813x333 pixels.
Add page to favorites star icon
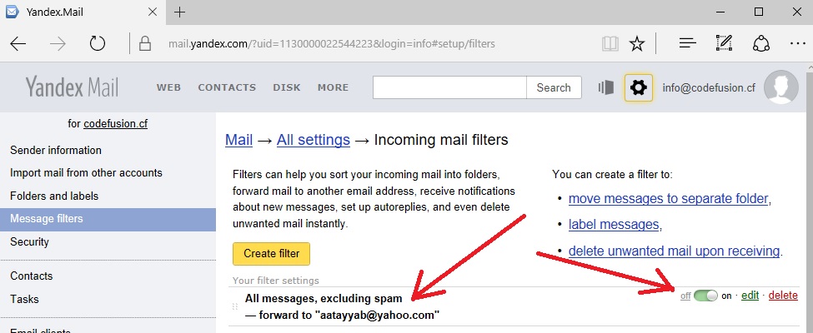[637, 44]
